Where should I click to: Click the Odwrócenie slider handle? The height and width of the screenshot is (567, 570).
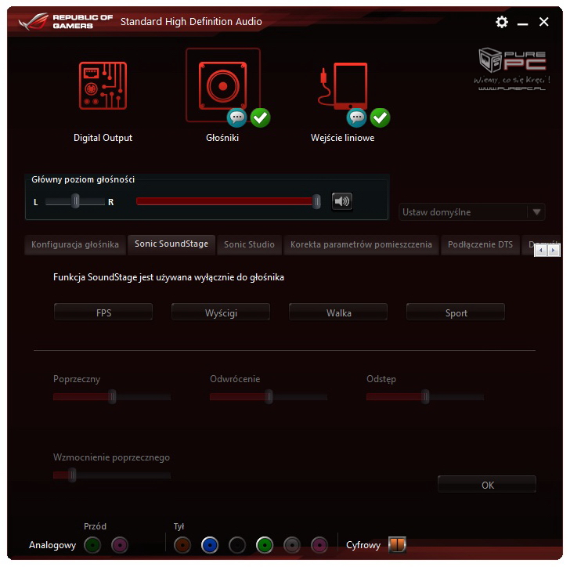[x=269, y=397]
